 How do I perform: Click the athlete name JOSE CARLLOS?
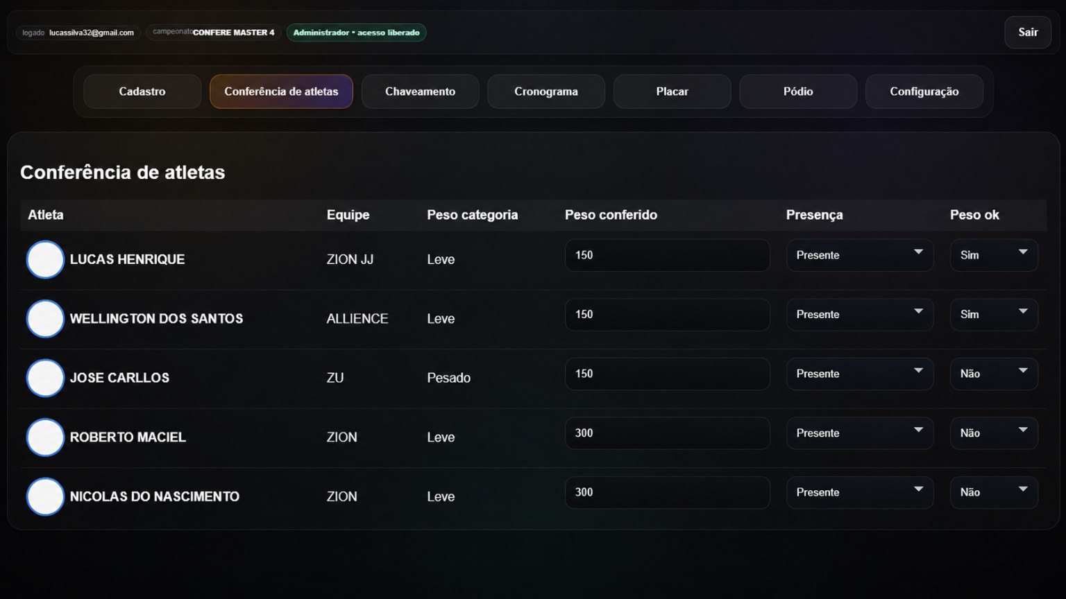click(119, 378)
